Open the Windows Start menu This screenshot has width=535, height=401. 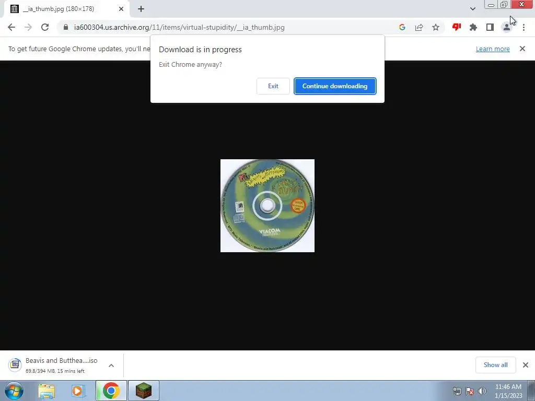point(14,391)
